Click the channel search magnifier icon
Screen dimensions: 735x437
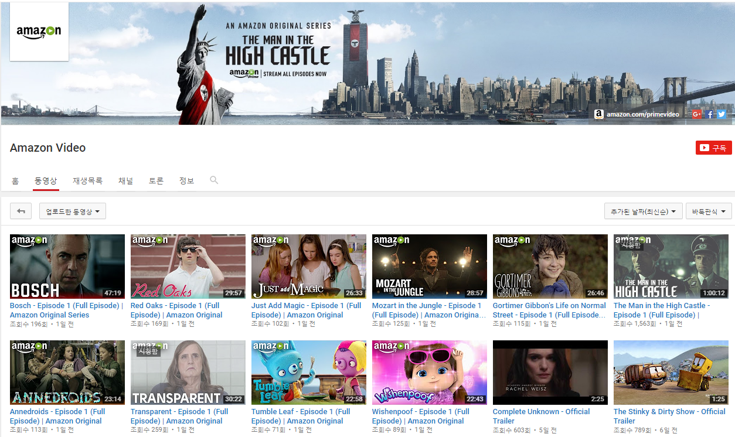[x=214, y=180]
